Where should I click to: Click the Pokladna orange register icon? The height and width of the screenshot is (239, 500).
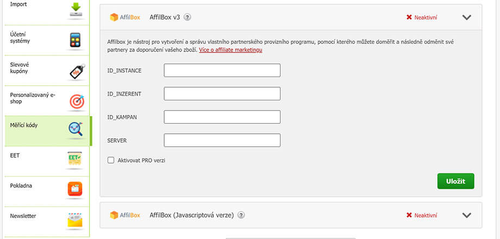(x=75, y=189)
